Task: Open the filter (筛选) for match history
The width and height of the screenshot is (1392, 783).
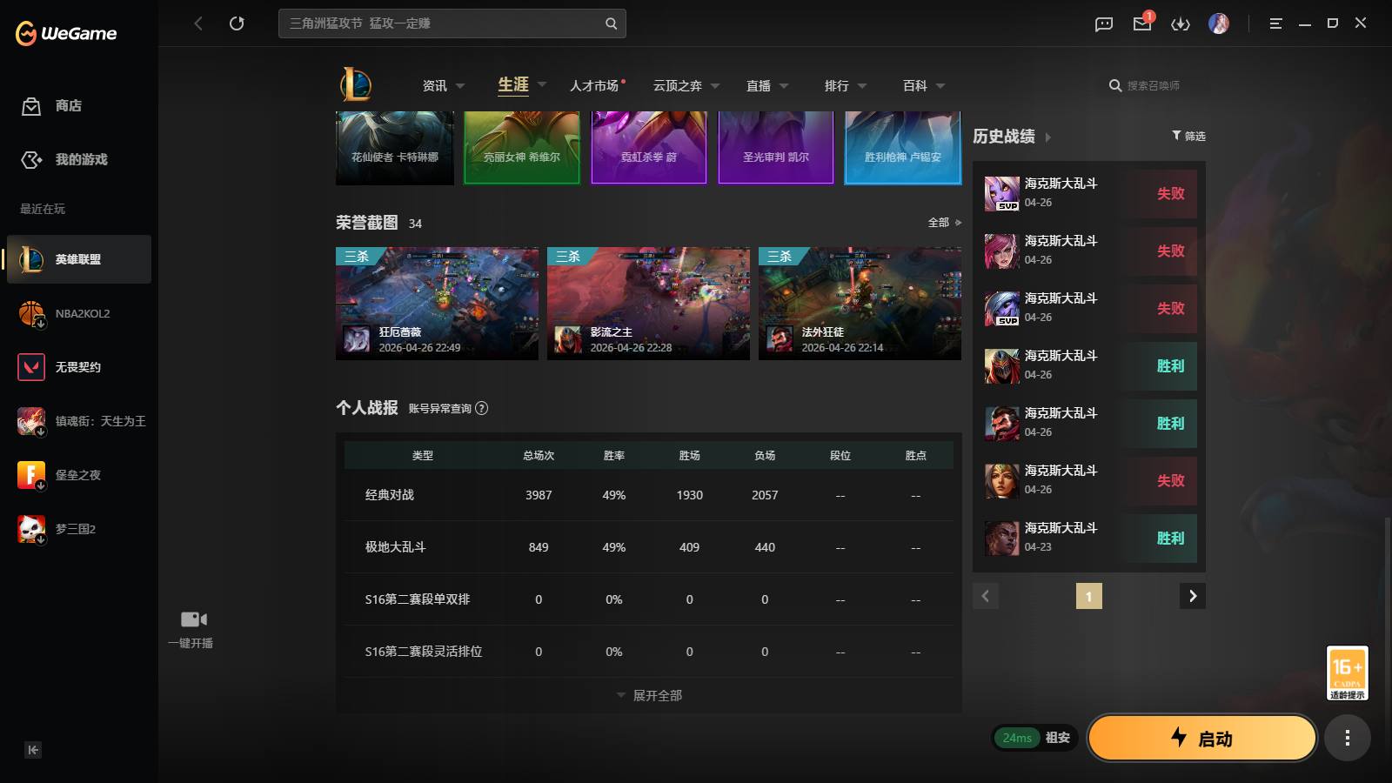Action: tap(1188, 136)
